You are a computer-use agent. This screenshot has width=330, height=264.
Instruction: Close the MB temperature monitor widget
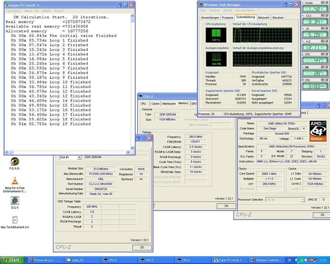[327, 67]
